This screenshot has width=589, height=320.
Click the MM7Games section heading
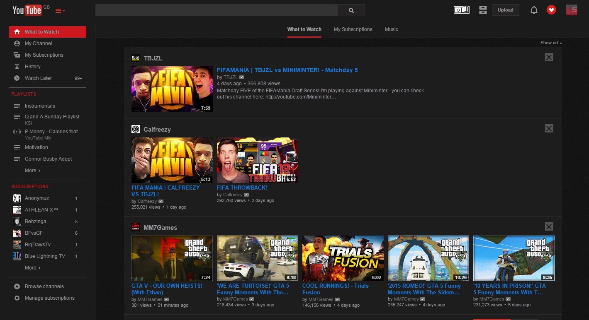(x=160, y=227)
